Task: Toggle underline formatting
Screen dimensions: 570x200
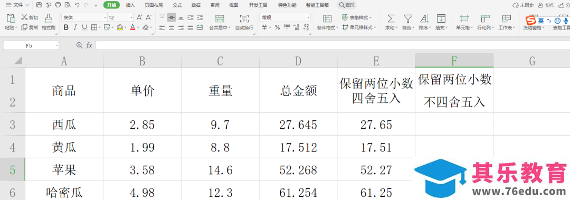Action: pos(84,27)
